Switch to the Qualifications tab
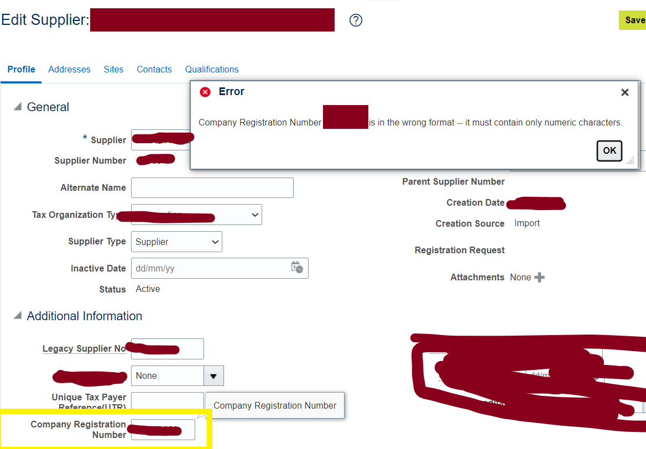Image resolution: width=646 pixels, height=449 pixels. click(x=212, y=69)
